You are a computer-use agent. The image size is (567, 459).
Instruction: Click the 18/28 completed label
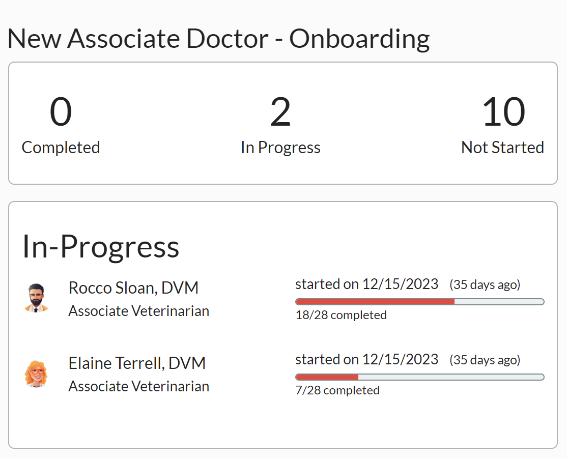pos(339,314)
